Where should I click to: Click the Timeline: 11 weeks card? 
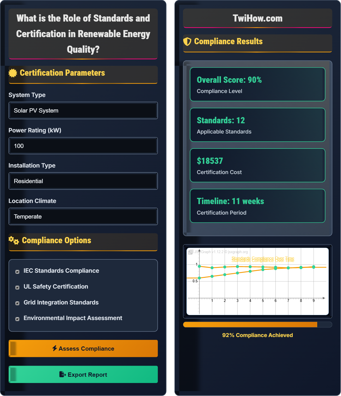click(258, 206)
